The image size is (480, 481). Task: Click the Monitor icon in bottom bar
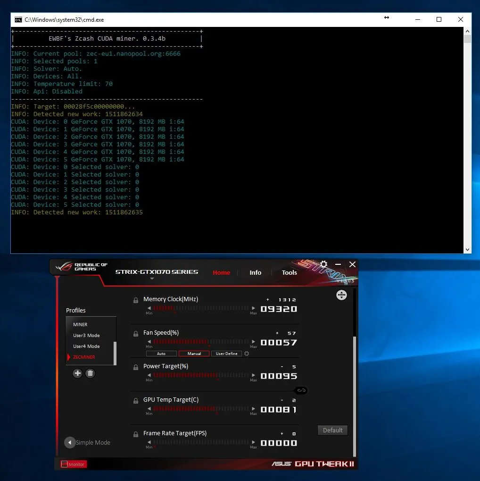pos(65,464)
